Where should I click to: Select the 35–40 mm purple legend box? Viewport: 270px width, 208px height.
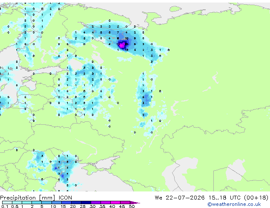point(106,202)
